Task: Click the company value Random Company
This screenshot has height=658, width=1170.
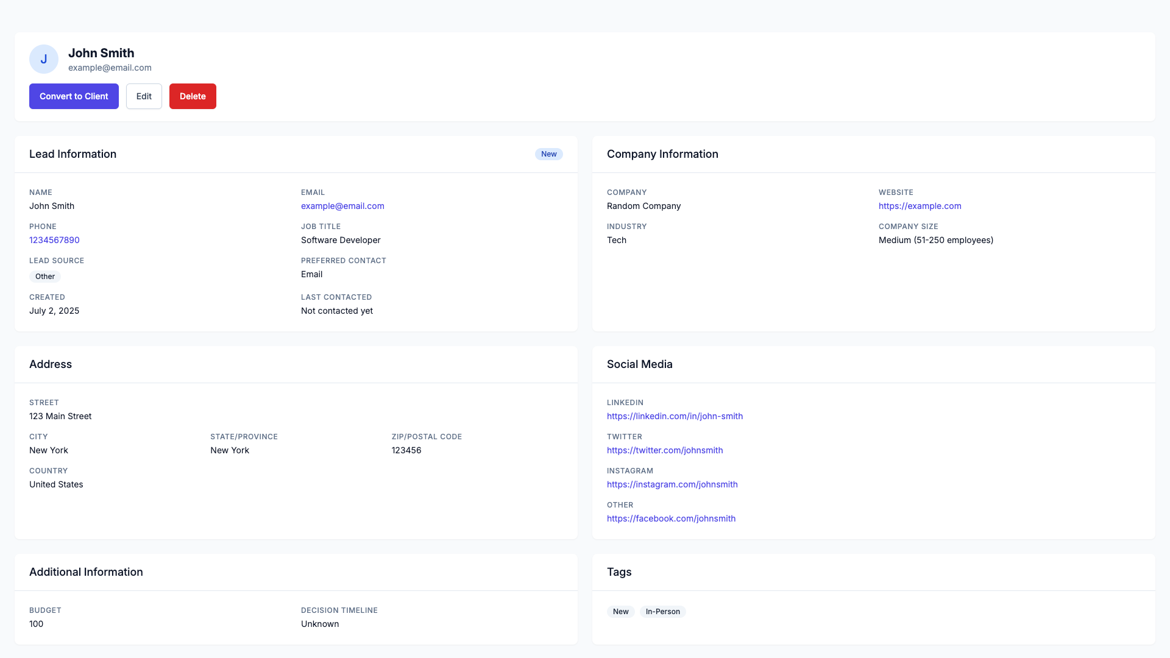Action: [x=643, y=206]
